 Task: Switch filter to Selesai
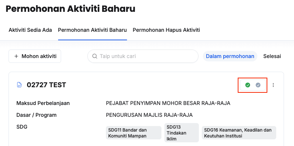272,56
